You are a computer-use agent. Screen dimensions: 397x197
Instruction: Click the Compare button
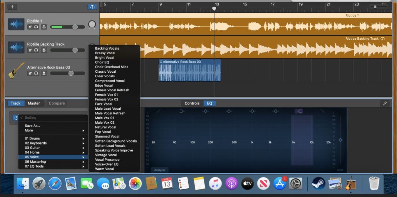56,103
